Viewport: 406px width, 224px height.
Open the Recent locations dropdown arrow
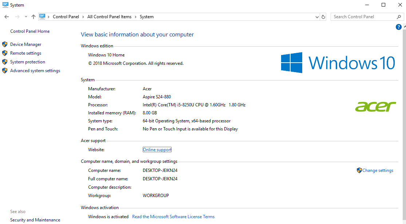26,17
